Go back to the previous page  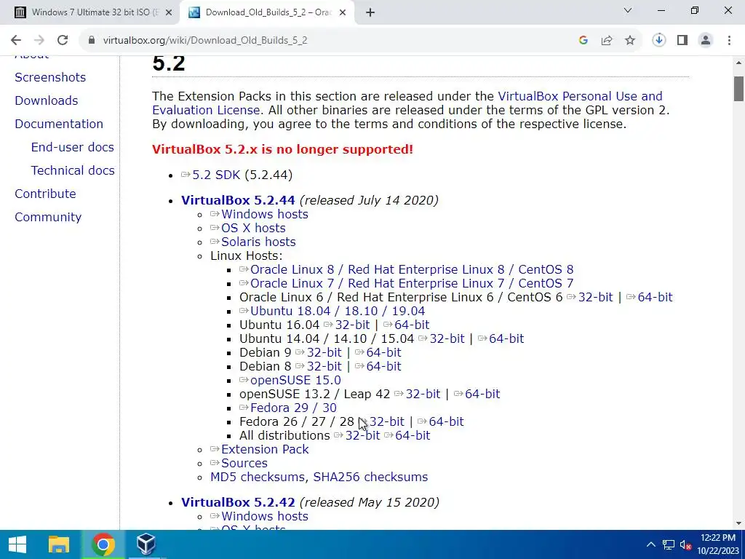[16, 41]
